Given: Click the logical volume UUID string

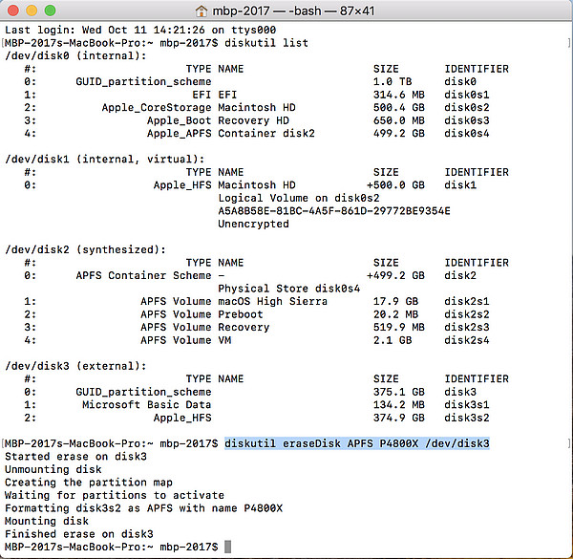Looking at the screenshot, I should [333, 210].
